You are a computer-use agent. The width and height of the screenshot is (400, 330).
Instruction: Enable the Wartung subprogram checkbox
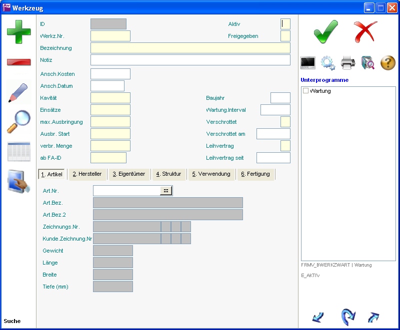click(305, 91)
